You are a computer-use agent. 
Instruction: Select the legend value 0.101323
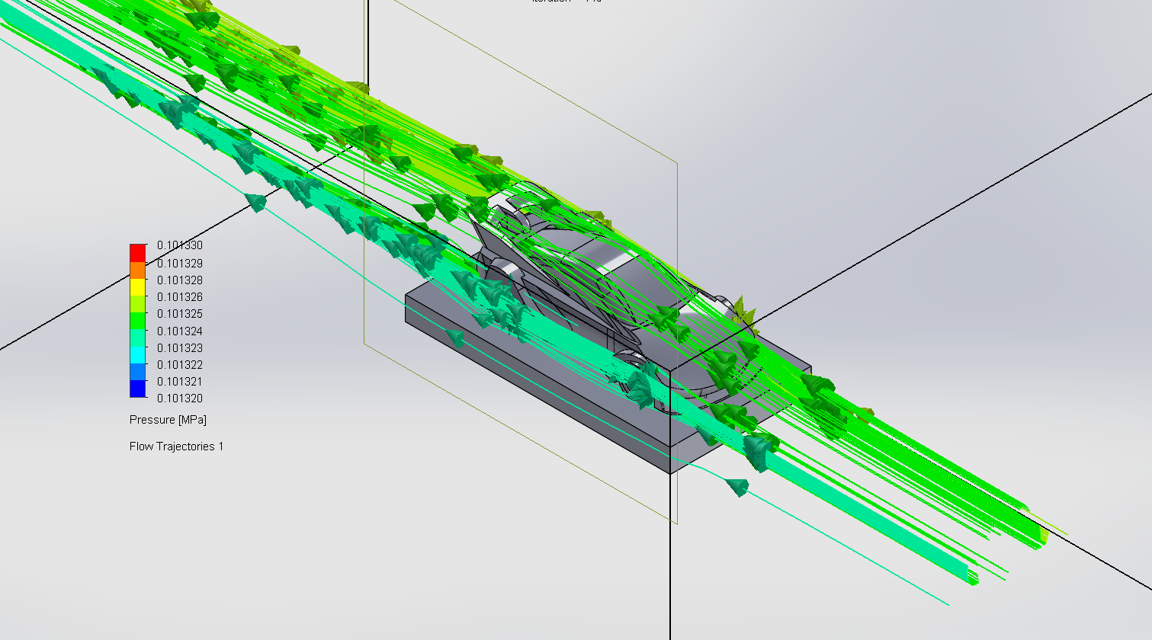pos(180,348)
